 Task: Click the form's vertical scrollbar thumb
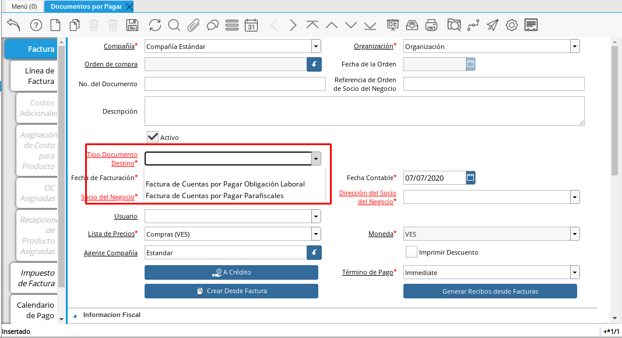[x=614, y=111]
